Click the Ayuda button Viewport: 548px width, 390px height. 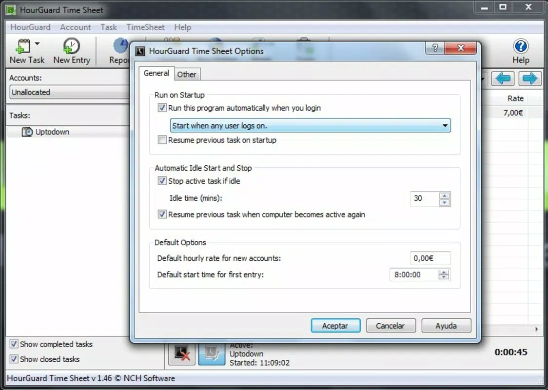click(446, 326)
